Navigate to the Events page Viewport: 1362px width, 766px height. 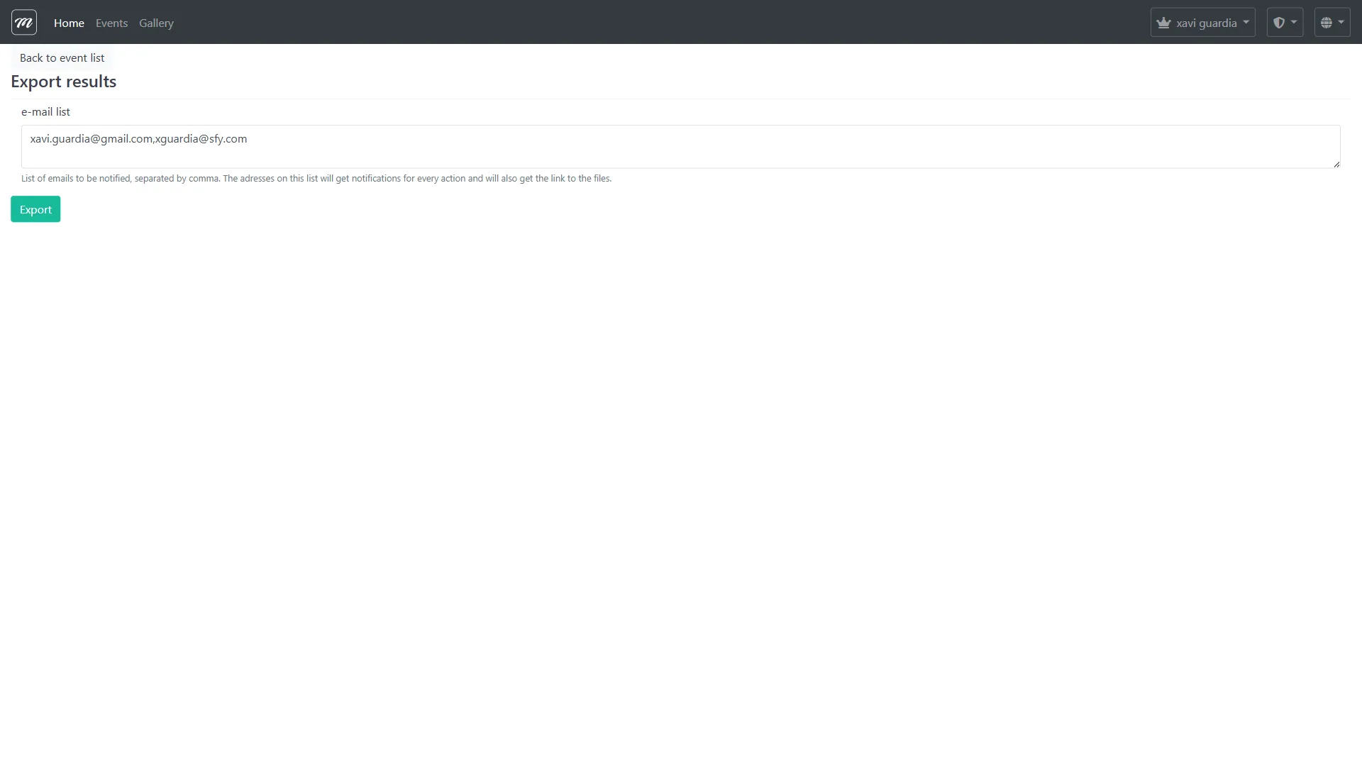[111, 23]
